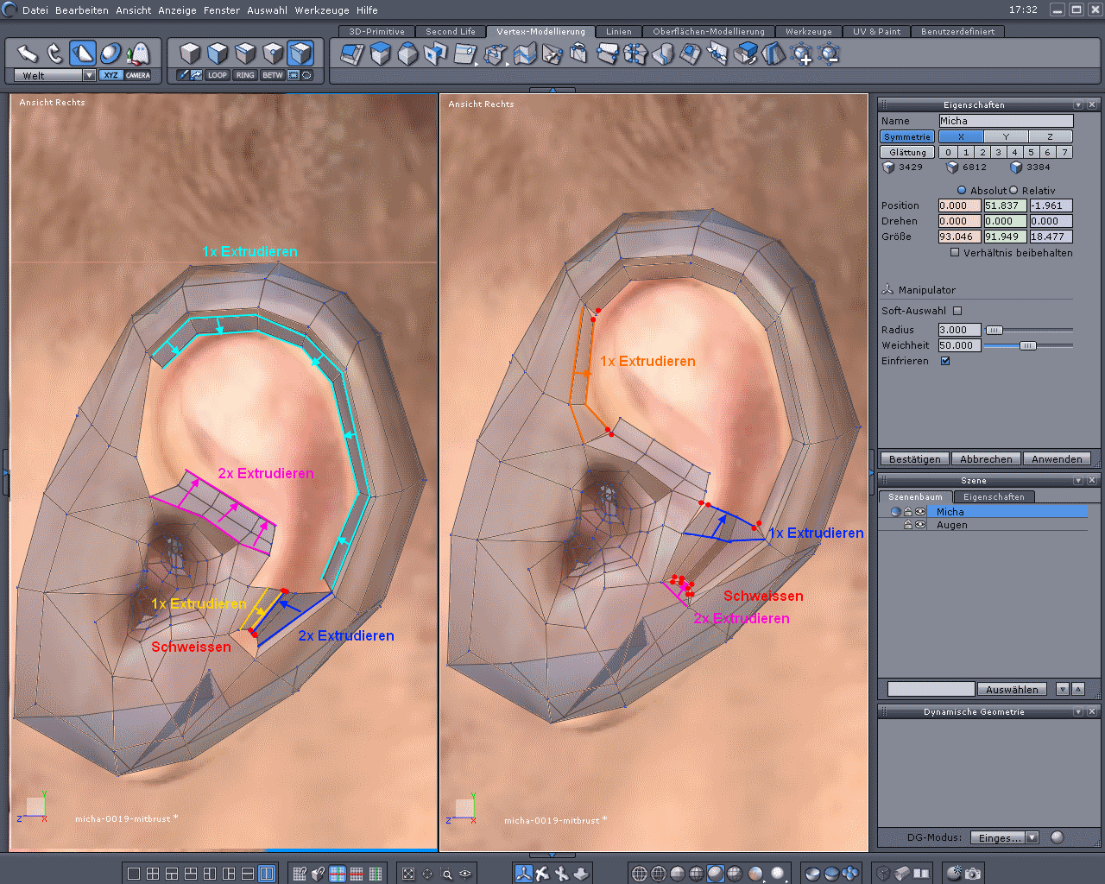Choose the single-view layout icon

(134, 874)
